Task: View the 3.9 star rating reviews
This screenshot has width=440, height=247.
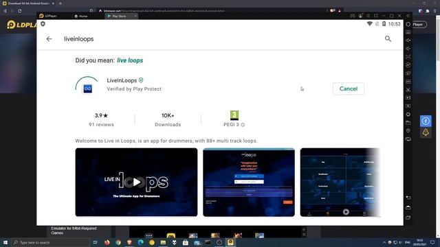Action: 101,119
